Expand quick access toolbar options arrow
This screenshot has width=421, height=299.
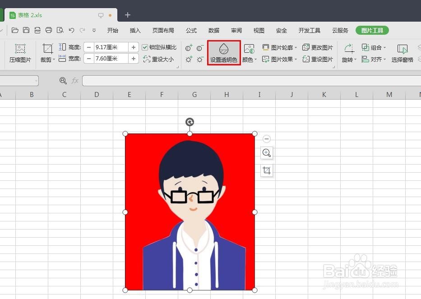(94, 31)
